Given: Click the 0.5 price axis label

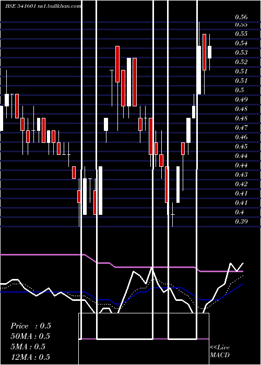Looking at the screenshot, I should pos(240,90).
